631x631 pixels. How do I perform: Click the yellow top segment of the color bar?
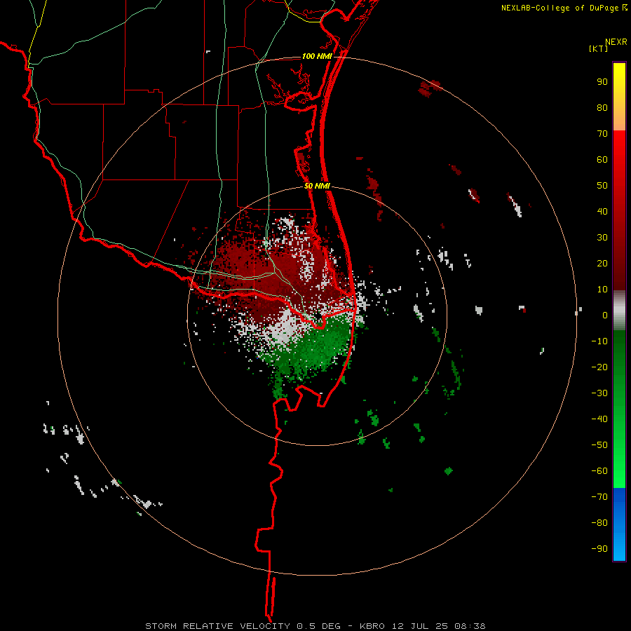[x=619, y=97]
